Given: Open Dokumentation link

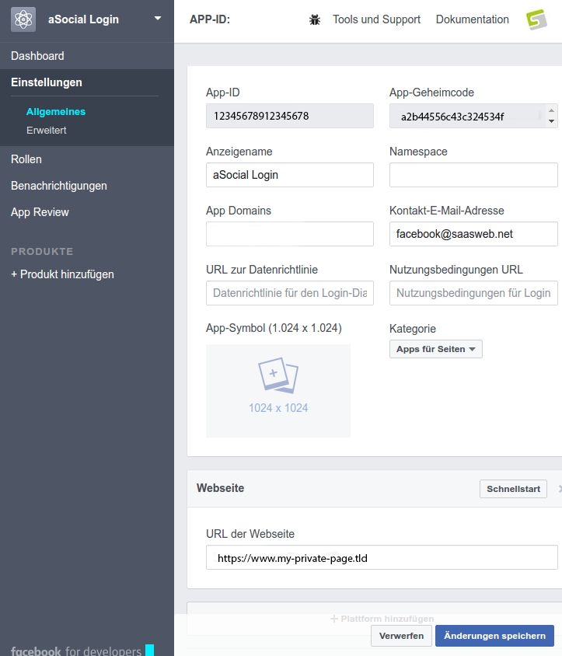Looking at the screenshot, I should pyautogui.click(x=472, y=19).
